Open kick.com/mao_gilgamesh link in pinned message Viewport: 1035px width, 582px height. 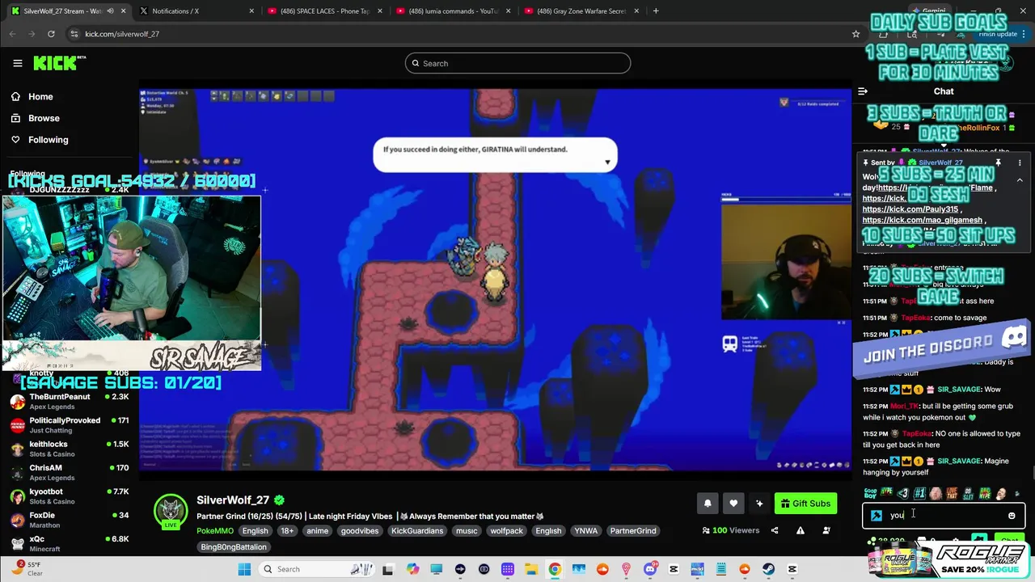(923, 220)
